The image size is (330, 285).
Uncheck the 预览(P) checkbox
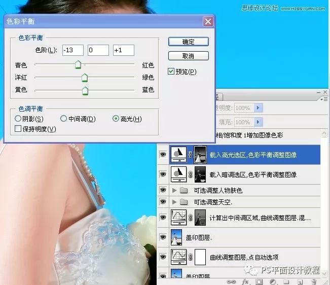pos(171,72)
